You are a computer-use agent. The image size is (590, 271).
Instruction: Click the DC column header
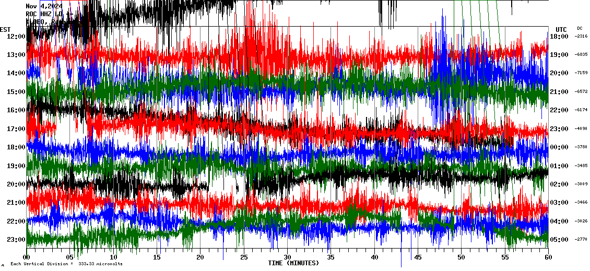(x=580, y=29)
